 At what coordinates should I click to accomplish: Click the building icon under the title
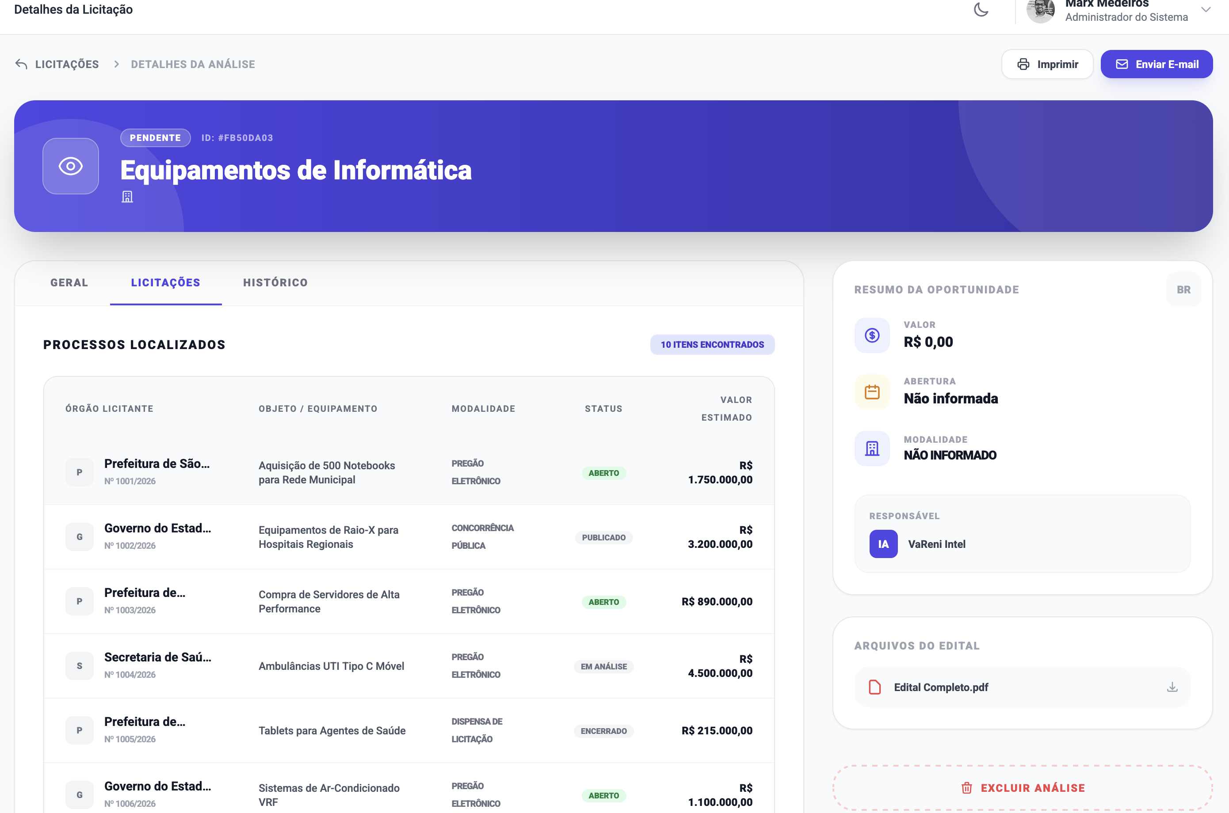[x=127, y=197]
